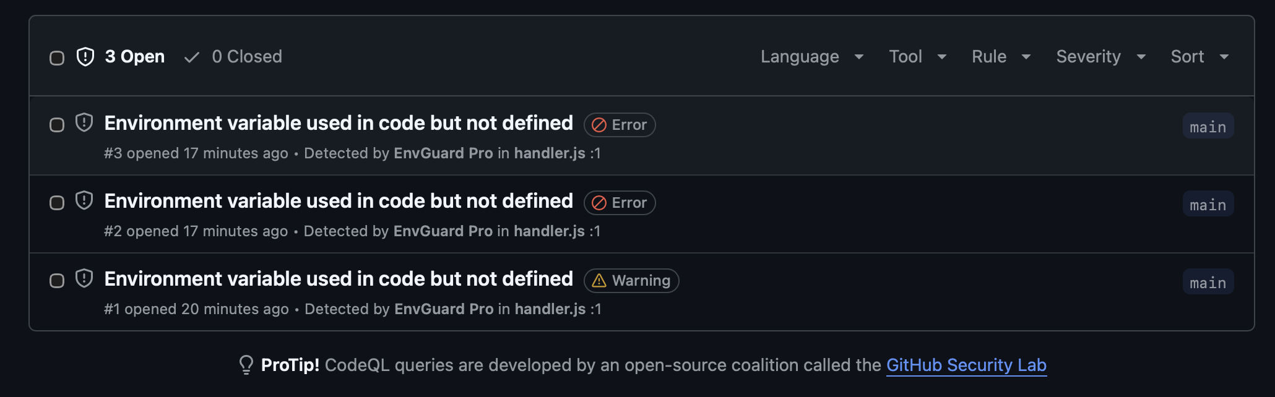
Task: Click the Error severity badge on alert #3
Action: pyautogui.click(x=619, y=124)
